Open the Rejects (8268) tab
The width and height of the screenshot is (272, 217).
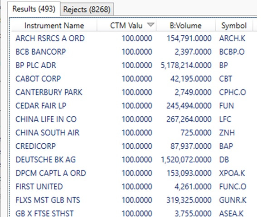[87, 9]
